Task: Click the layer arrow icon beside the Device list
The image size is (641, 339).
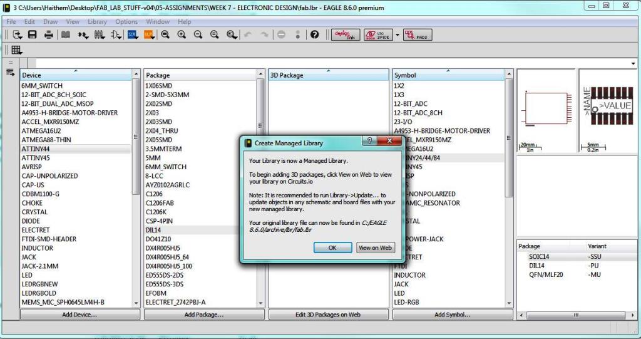Action: click(x=10, y=73)
